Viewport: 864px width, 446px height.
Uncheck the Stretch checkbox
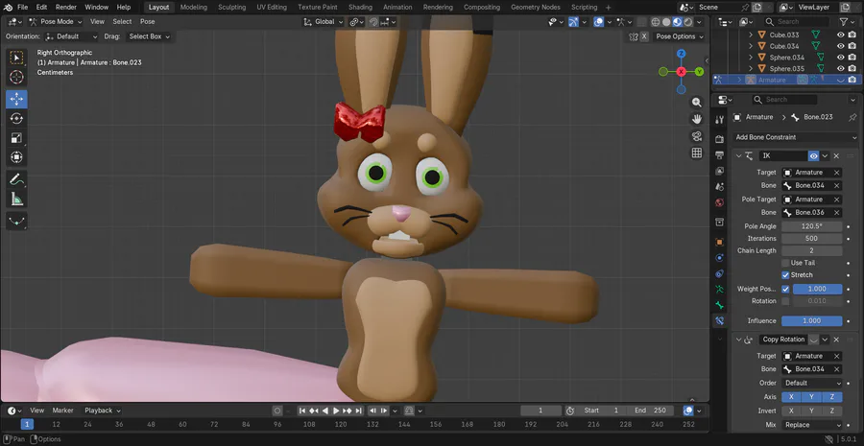click(x=785, y=275)
